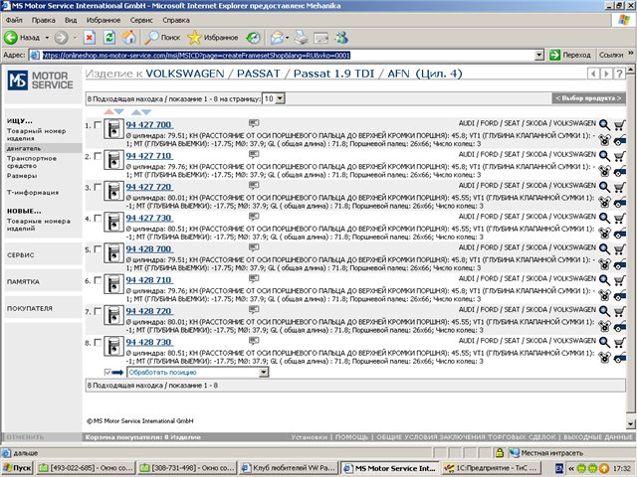Open the Mail button dropdown arrow
The height and width of the screenshot is (477, 637).
[x=287, y=38]
